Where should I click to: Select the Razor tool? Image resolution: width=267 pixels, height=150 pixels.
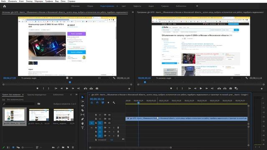[x=83, y=110]
